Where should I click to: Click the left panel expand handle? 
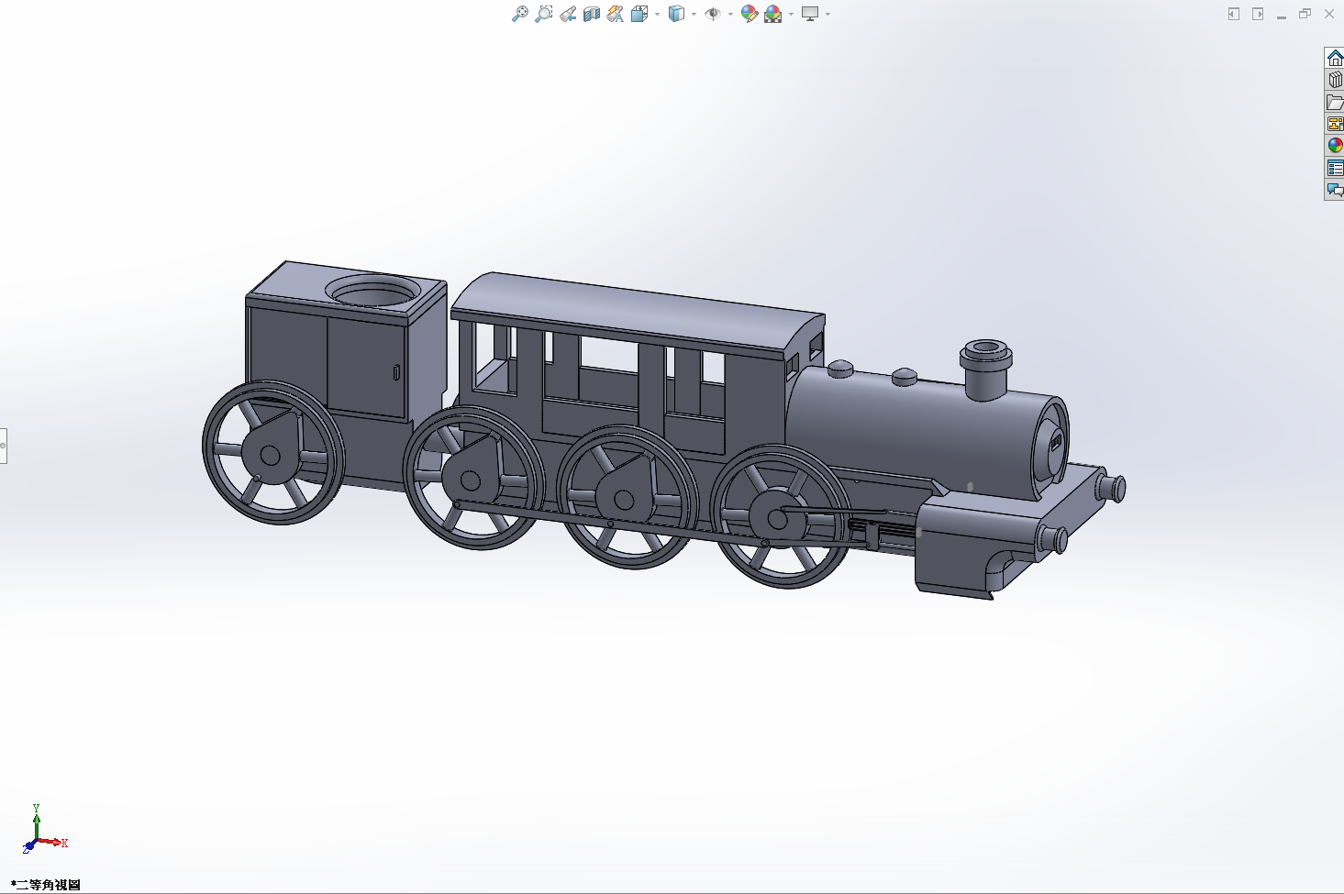(x=3, y=446)
